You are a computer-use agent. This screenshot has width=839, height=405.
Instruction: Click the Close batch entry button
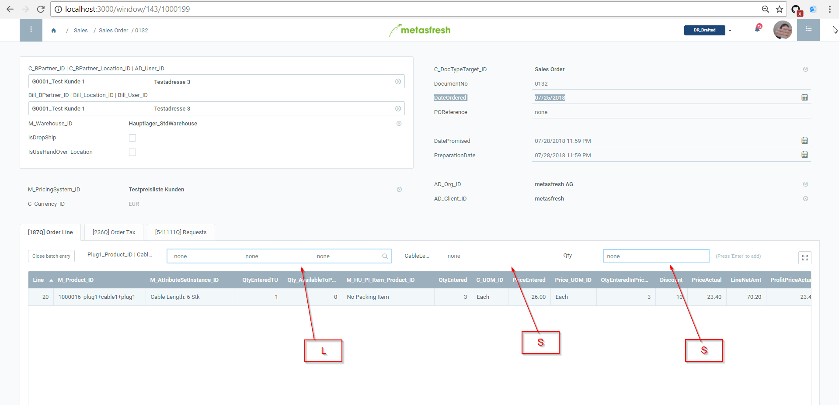(51, 256)
